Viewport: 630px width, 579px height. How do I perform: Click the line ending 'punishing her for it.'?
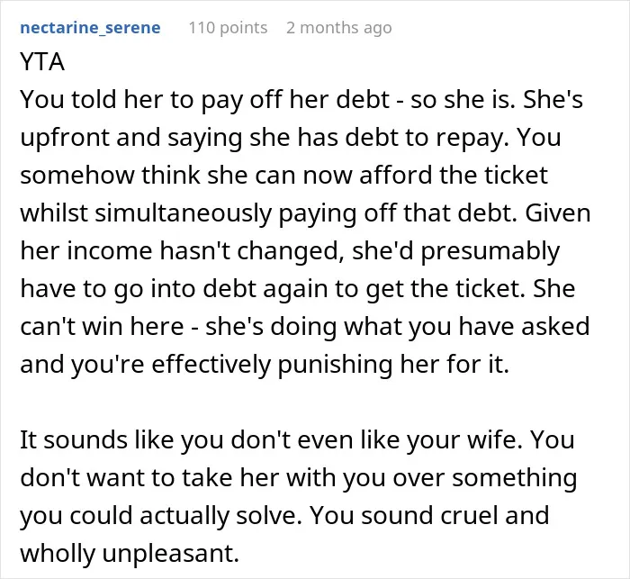point(265,365)
